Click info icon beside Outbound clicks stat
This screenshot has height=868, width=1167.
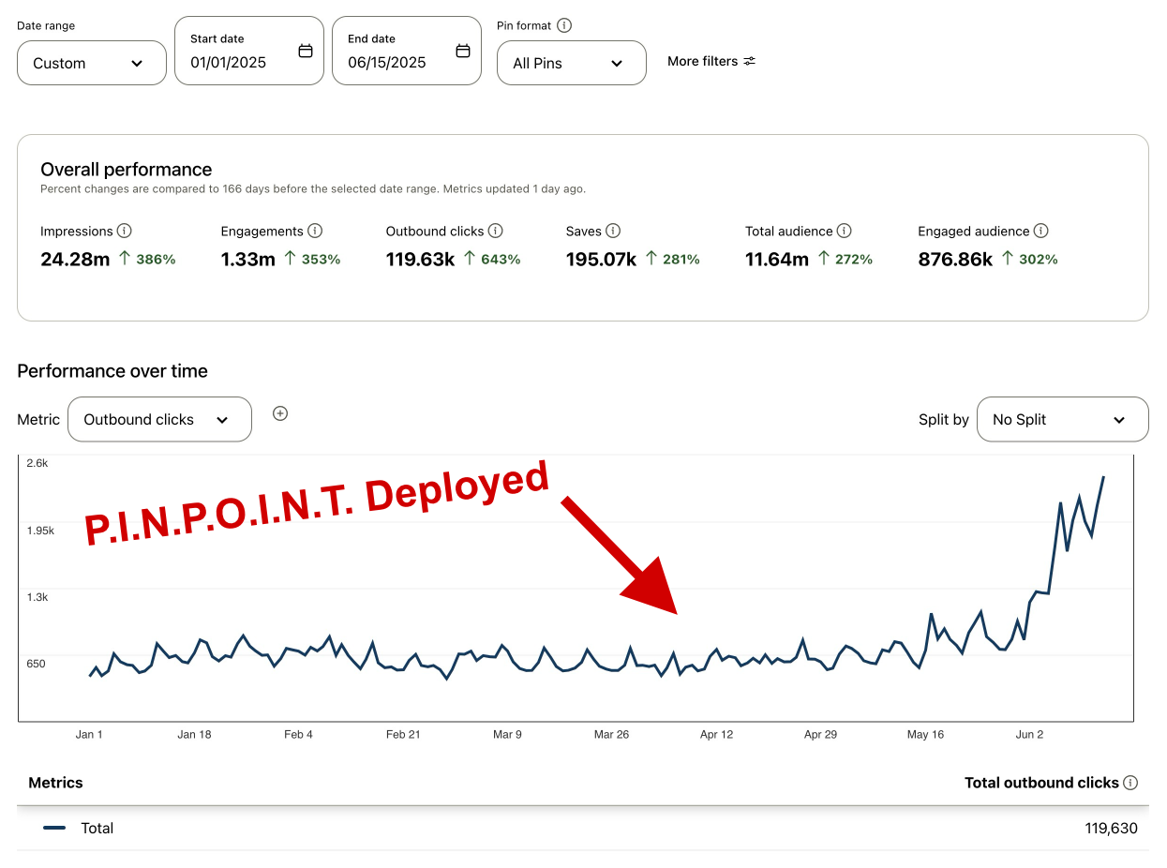point(496,231)
